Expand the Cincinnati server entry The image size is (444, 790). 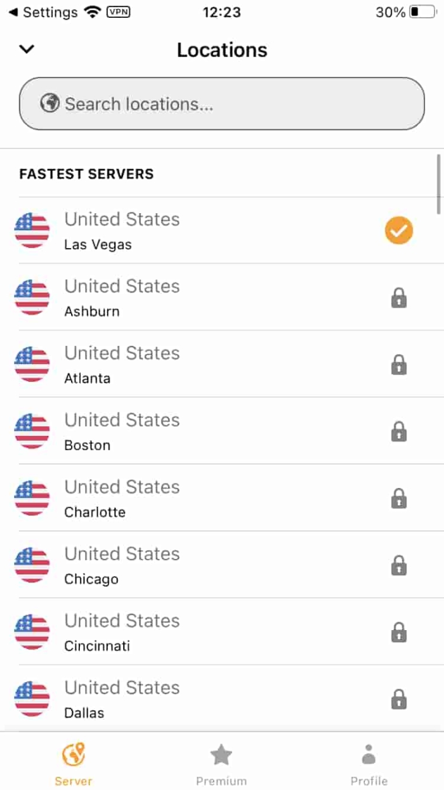[190, 633]
